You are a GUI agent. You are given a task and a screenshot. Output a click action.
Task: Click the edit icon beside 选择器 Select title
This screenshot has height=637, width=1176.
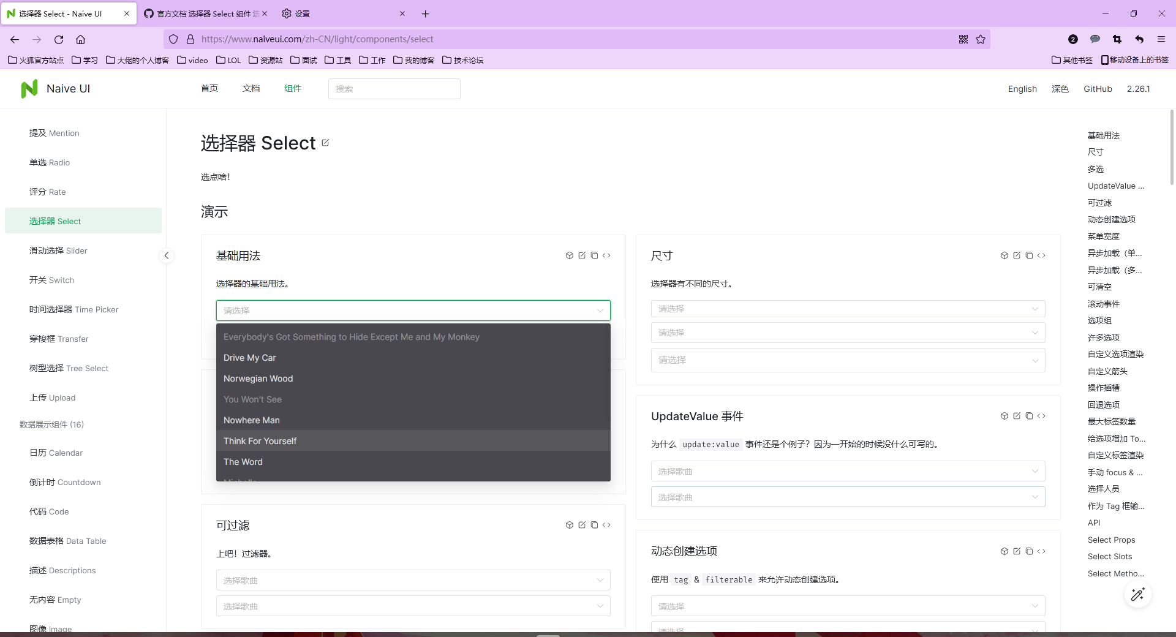[x=325, y=142]
